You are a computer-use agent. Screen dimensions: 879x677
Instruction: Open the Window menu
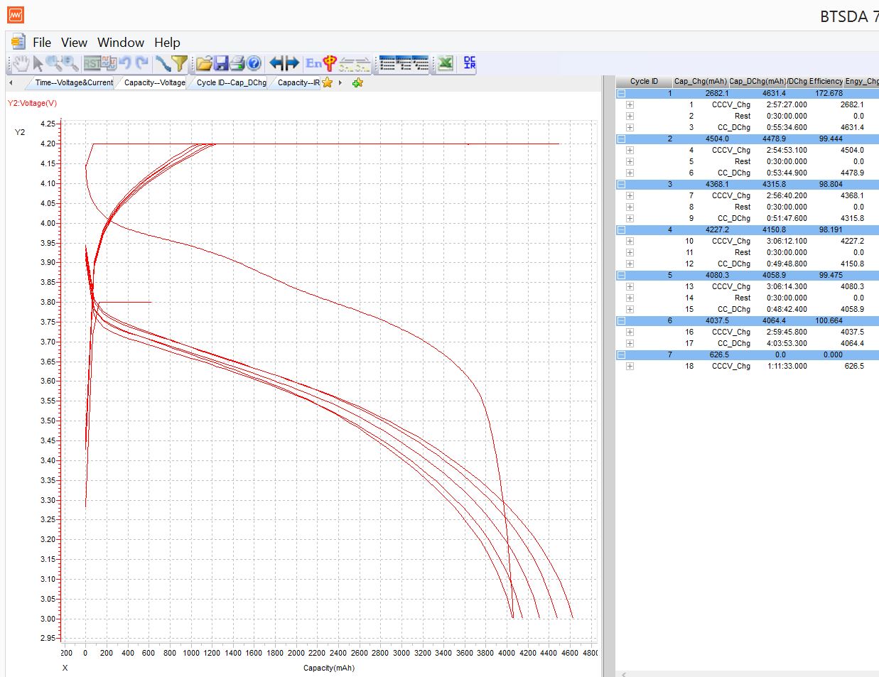click(121, 42)
